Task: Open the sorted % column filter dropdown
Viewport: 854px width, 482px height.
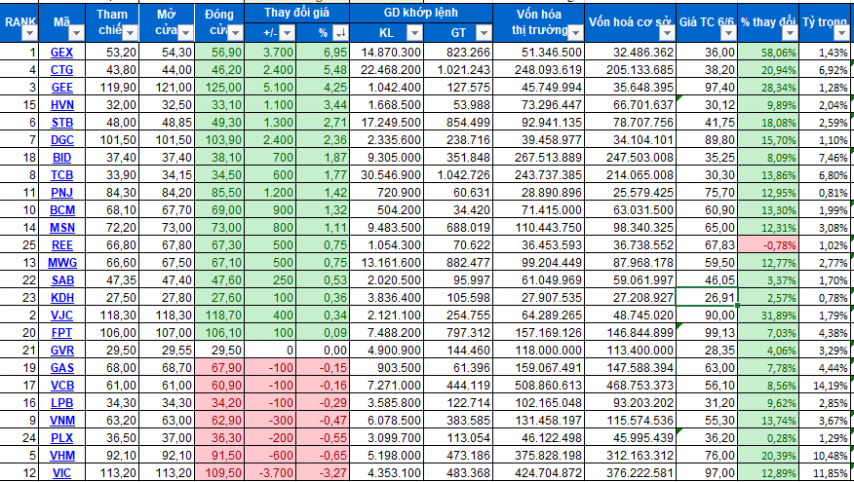Action: 341,34
